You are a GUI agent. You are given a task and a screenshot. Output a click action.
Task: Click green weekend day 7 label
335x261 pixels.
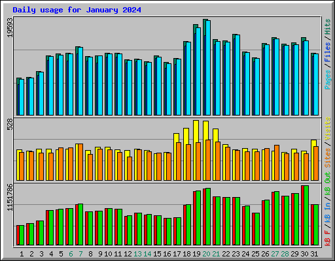[80, 254]
